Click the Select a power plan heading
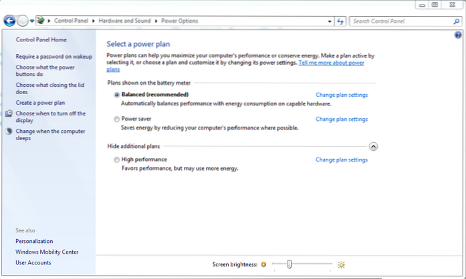The height and width of the screenshot is (279, 466). click(138, 44)
